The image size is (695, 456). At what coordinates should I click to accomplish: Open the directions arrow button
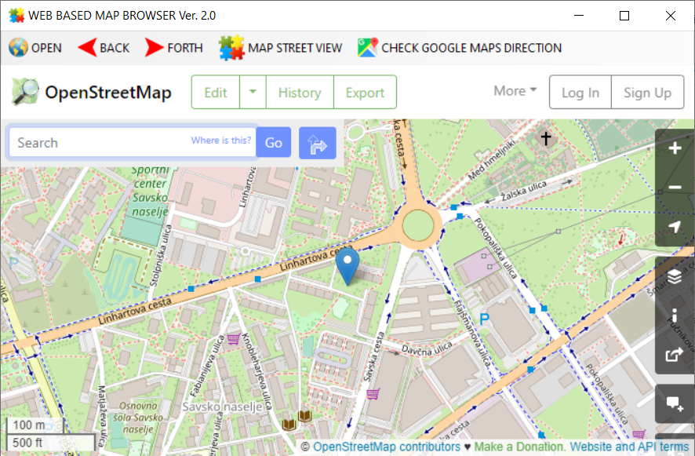point(318,143)
